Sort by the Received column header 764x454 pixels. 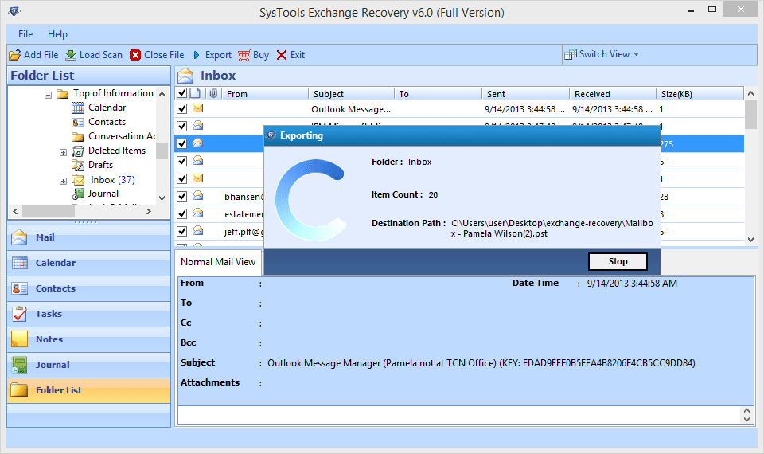[x=613, y=94]
